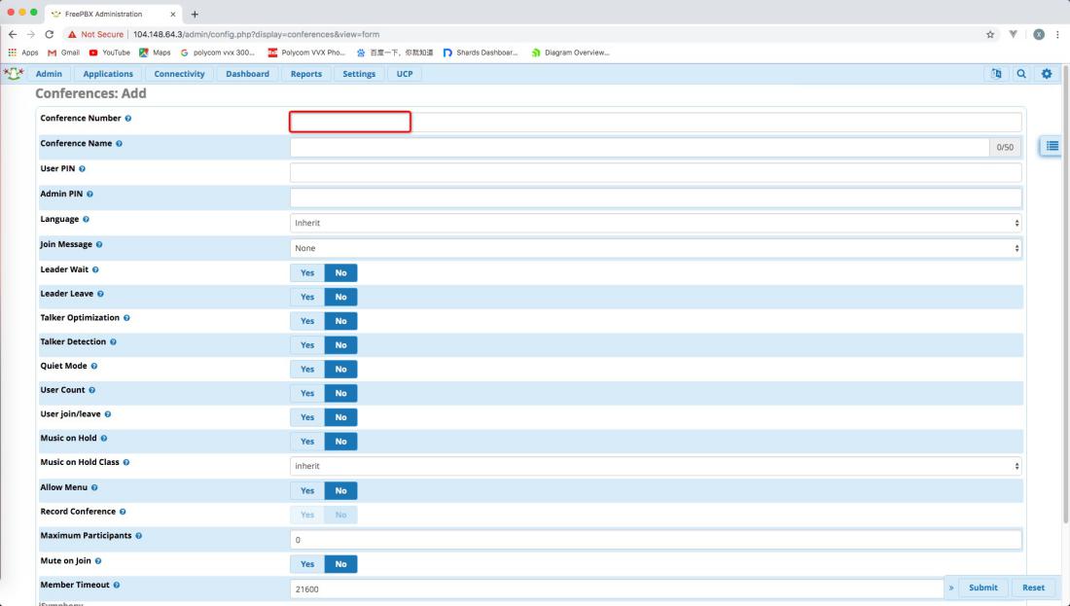The image size is (1070, 606).
Task: Bookmark this page with the star icon
Action: pyautogui.click(x=990, y=34)
